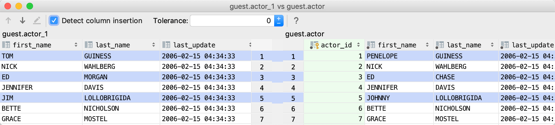The width and height of the screenshot is (555, 125).
Task: Click left table's first_name column icon
Action: [x=6, y=45]
